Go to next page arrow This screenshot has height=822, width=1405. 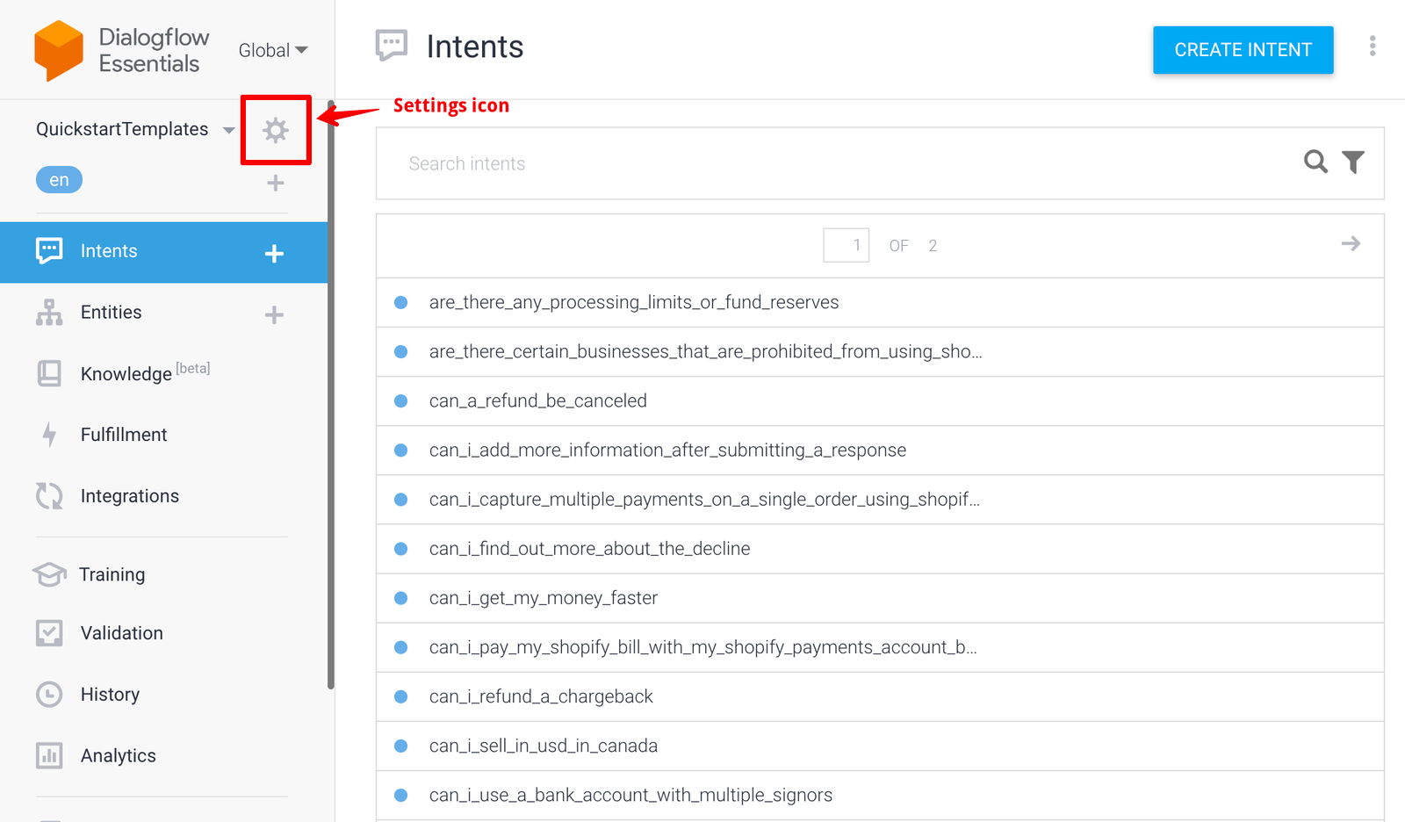(x=1351, y=244)
